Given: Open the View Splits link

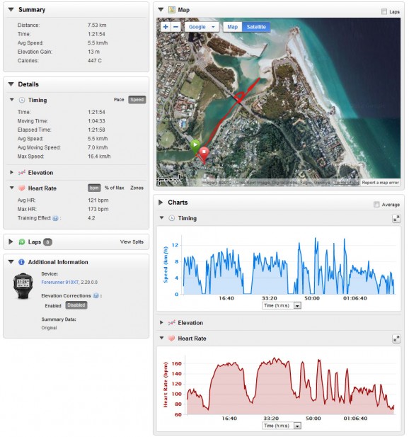Looking at the screenshot, I should (x=132, y=242).
